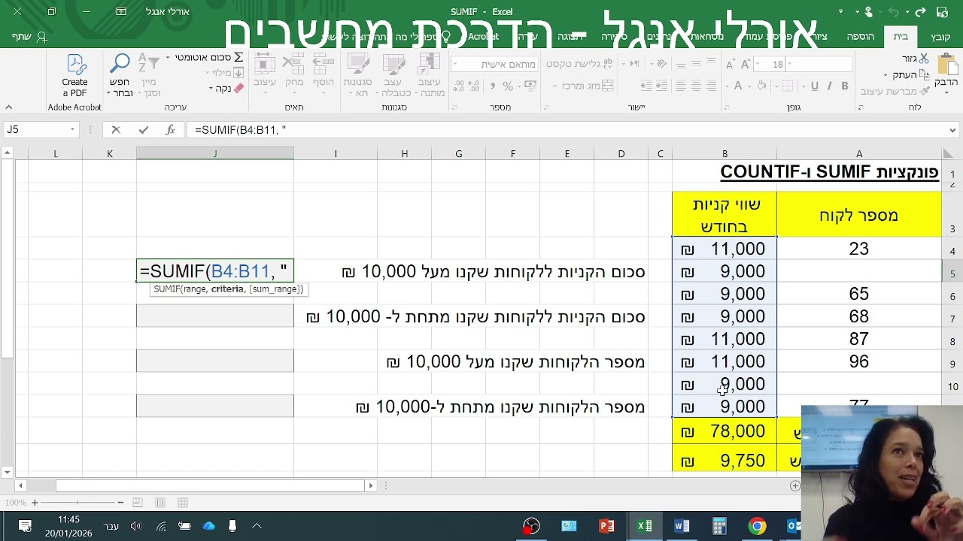Click Format as Table (עצב כטבלה)
Image resolution: width=963 pixels, height=541 pixels.
[x=394, y=75]
